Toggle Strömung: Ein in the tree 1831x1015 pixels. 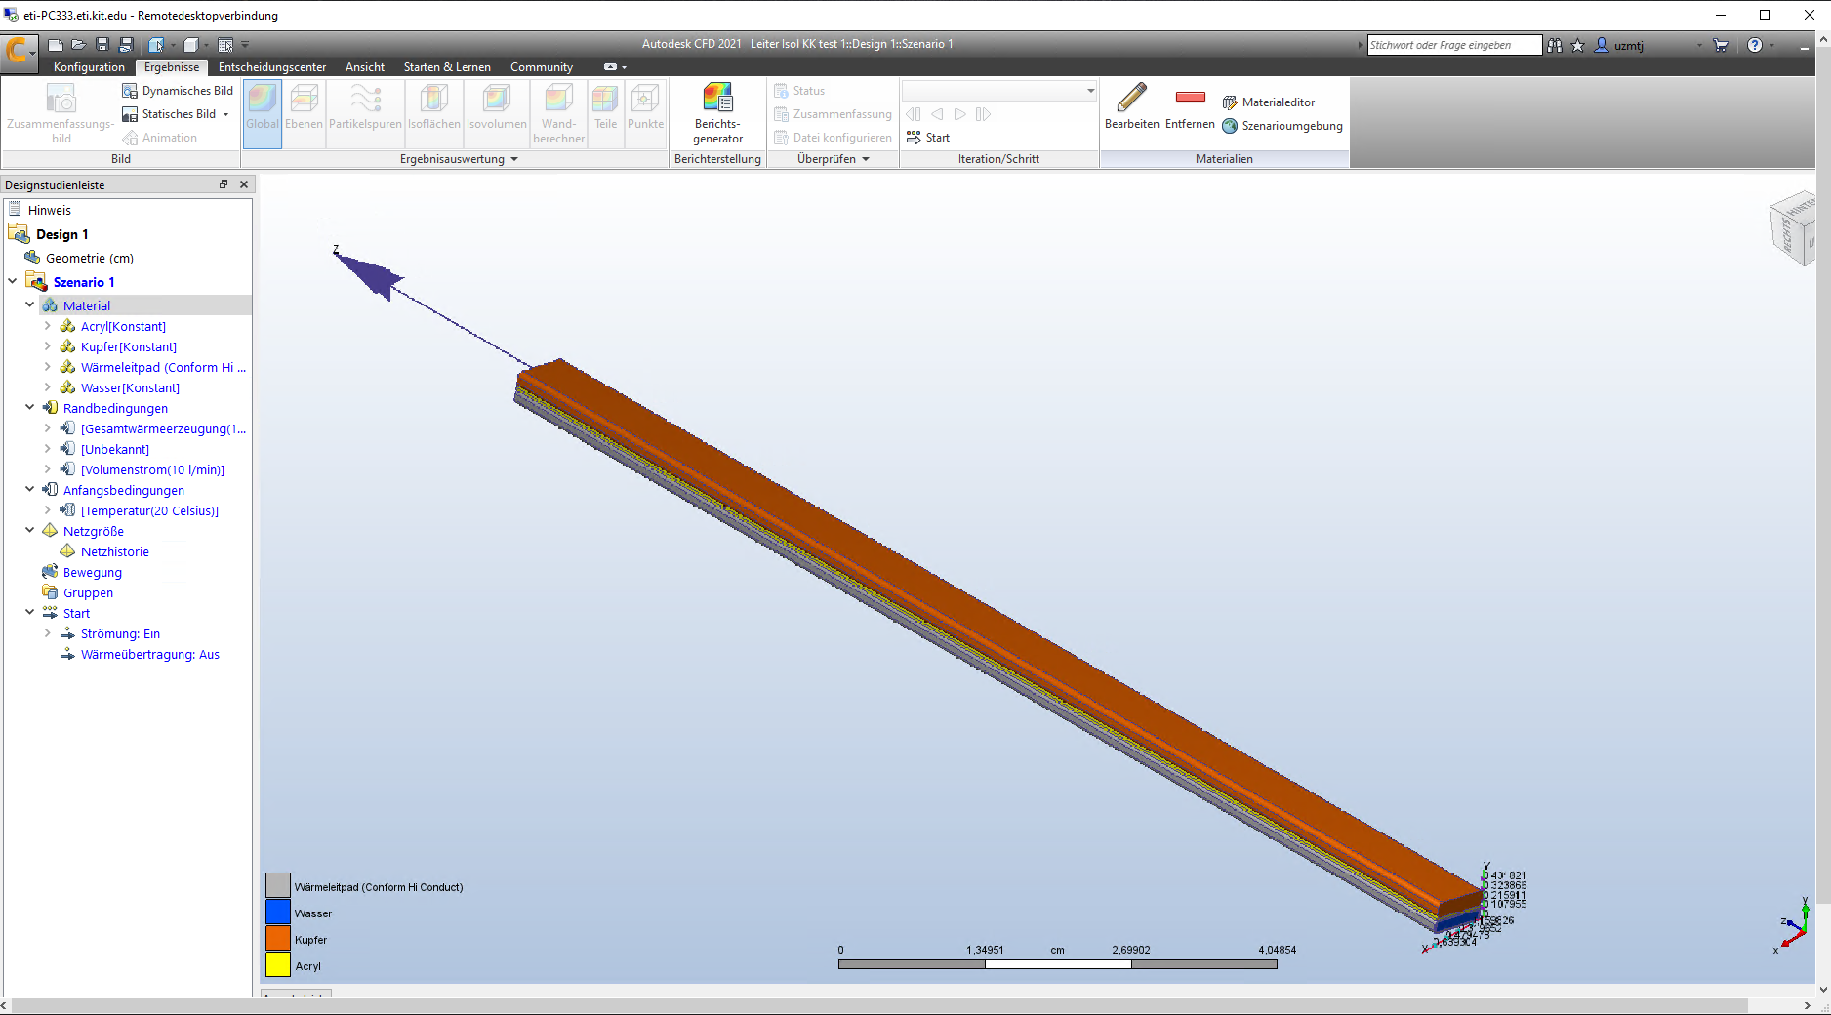pyautogui.click(x=120, y=633)
